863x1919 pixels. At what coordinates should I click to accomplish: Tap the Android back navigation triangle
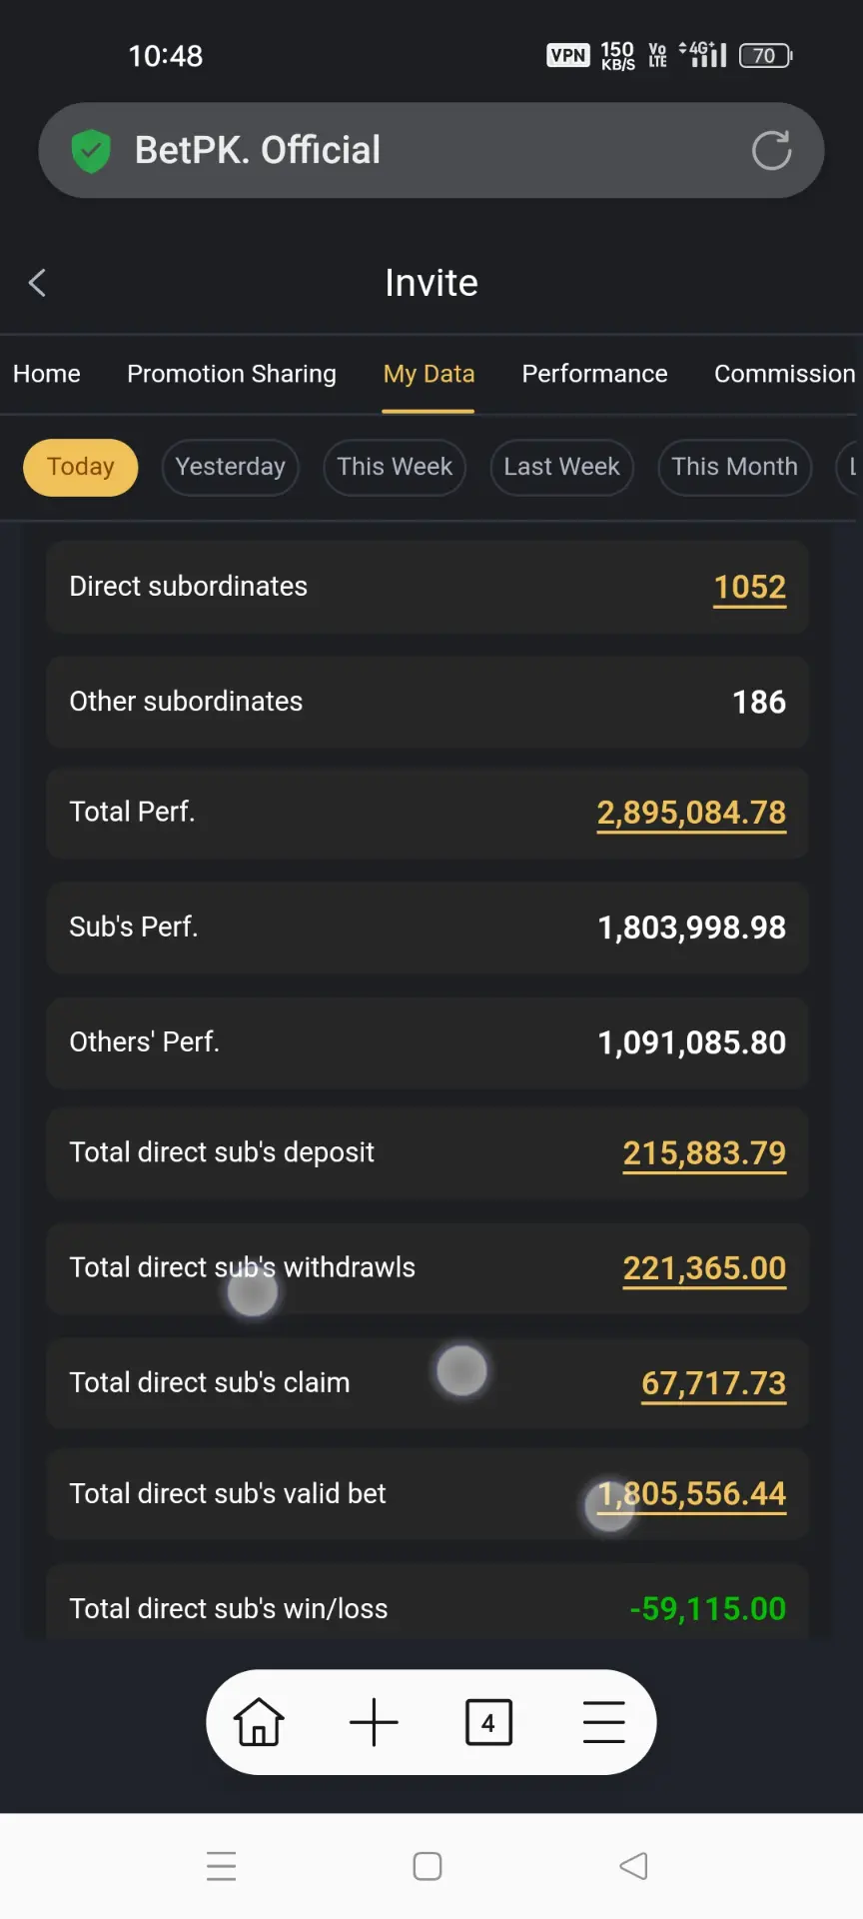point(633,1866)
